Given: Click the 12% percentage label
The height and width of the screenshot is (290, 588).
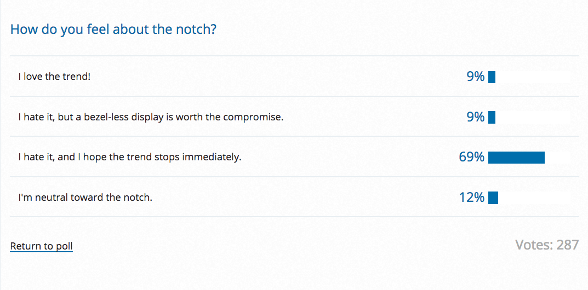Looking at the screenshot, I should pyautogui.click(x=472, y=198).
